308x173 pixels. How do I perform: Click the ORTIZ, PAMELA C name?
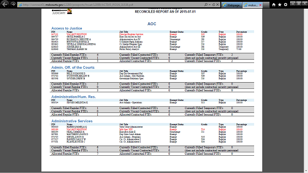click(x=76, y=37)
